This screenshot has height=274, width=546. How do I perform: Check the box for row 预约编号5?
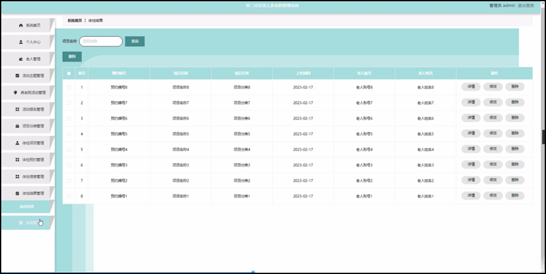tap(69, 134)
